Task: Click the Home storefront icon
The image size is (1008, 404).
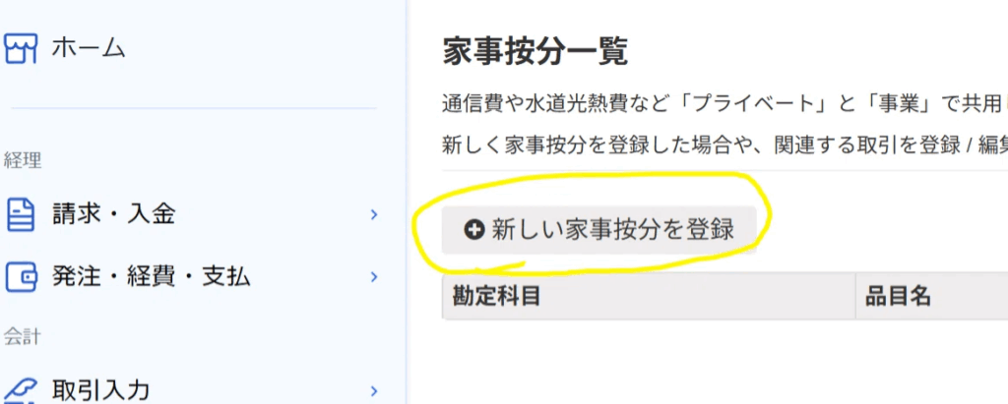Action: point(20,49)
